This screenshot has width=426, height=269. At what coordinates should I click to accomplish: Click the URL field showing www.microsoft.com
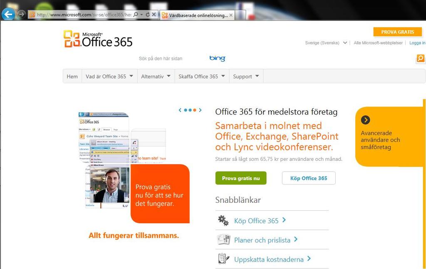coord(84,15)
